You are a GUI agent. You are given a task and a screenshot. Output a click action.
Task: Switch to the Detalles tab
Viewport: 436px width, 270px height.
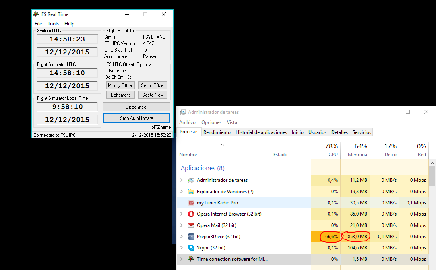point(339,132)
